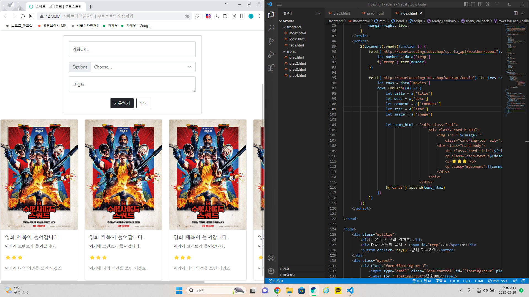Close the index.html editor tab
The height and width of the screenshot is (297, 529).
421,13
